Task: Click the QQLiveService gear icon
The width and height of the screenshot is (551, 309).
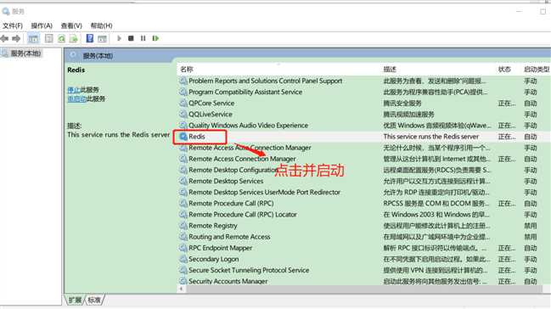Action: click(183, 115)
